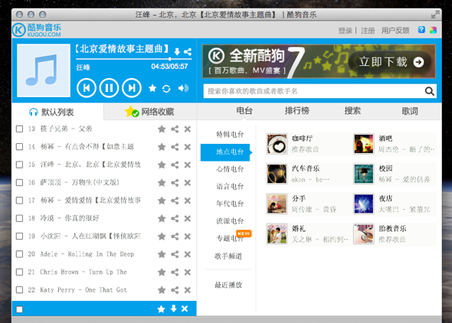Click the volume speaker icon

point(183,88)
